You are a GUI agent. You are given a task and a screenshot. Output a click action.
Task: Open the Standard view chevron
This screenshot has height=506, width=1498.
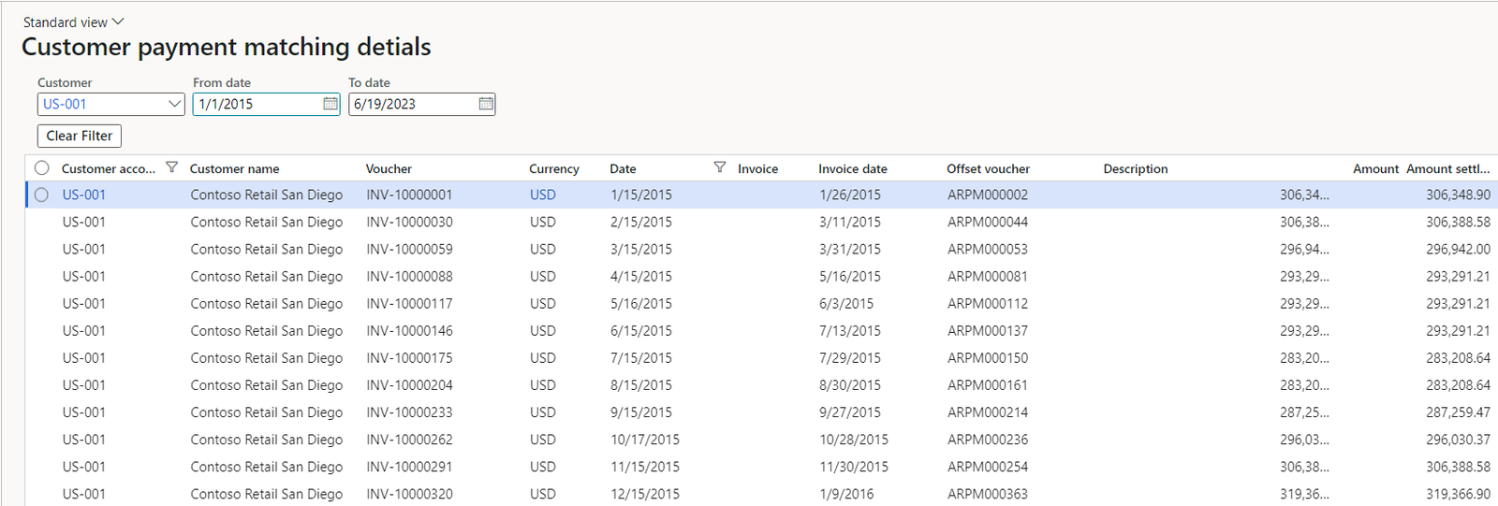[x=118, y=22]
